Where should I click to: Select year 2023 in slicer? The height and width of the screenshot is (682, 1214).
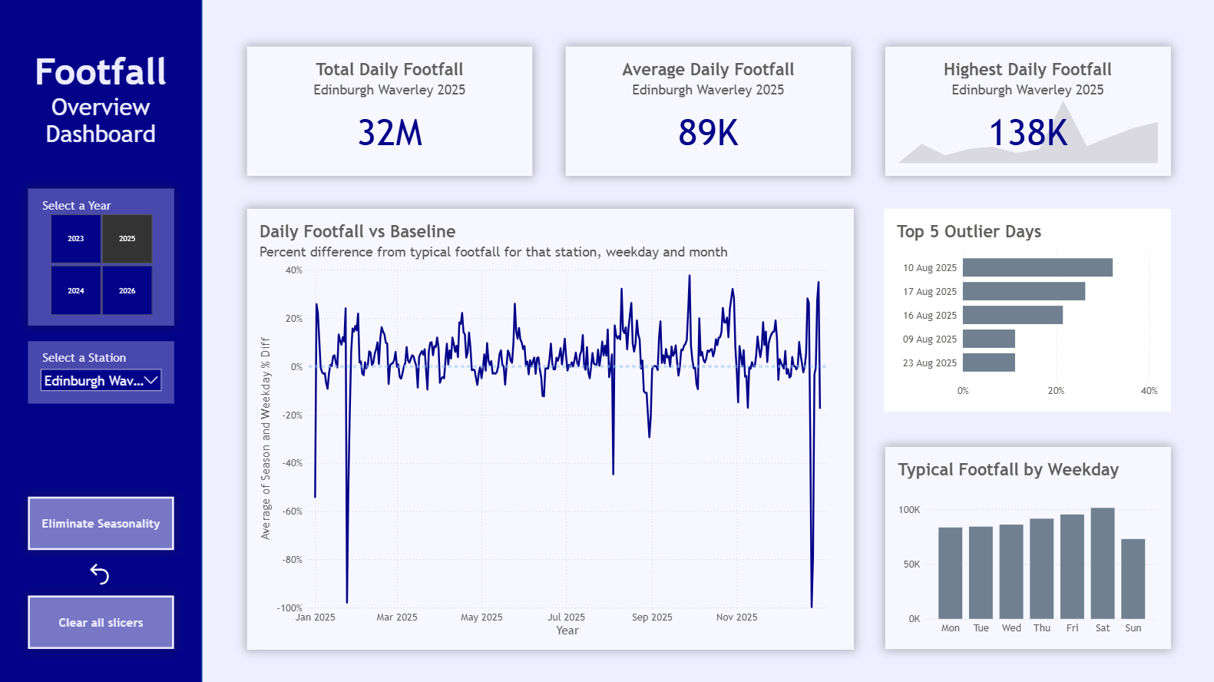point(76,239)
